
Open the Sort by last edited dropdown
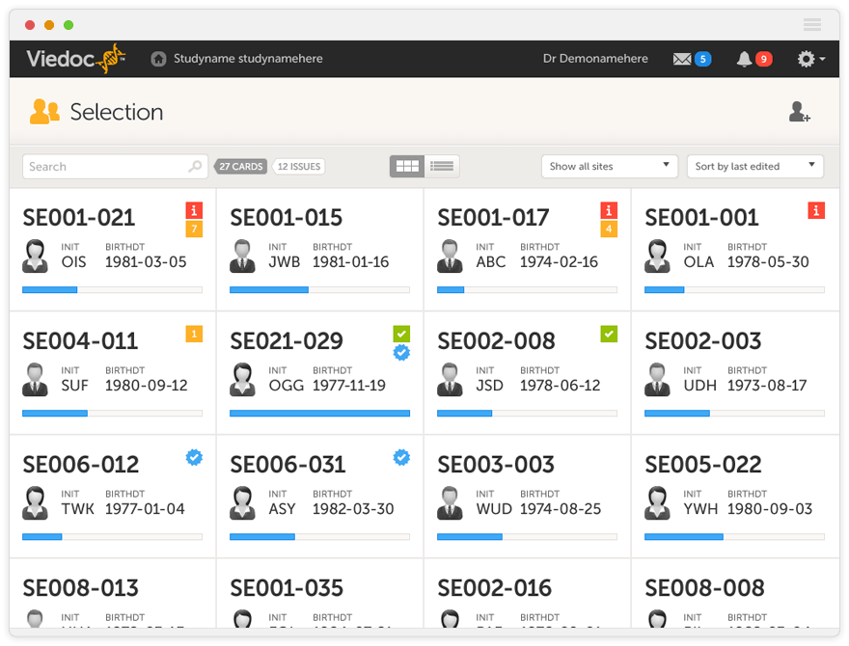tap(754, 167)
